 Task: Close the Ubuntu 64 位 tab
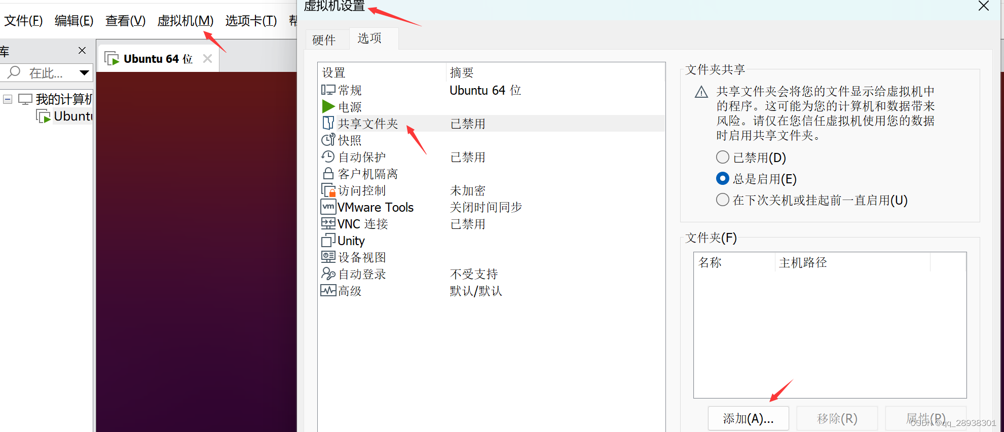tap(207, 59)
